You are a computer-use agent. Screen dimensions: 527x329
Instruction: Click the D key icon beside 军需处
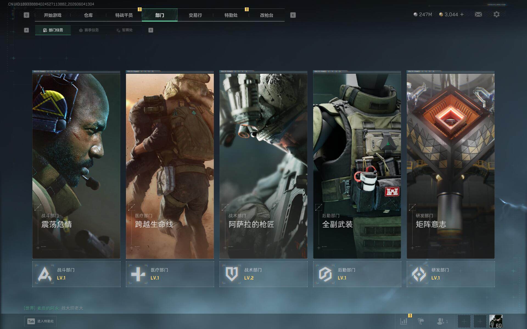click(151, 30)
